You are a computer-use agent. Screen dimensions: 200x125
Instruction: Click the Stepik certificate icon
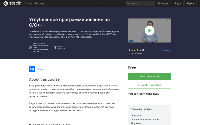pyautogui.click(x=54, y=47)
